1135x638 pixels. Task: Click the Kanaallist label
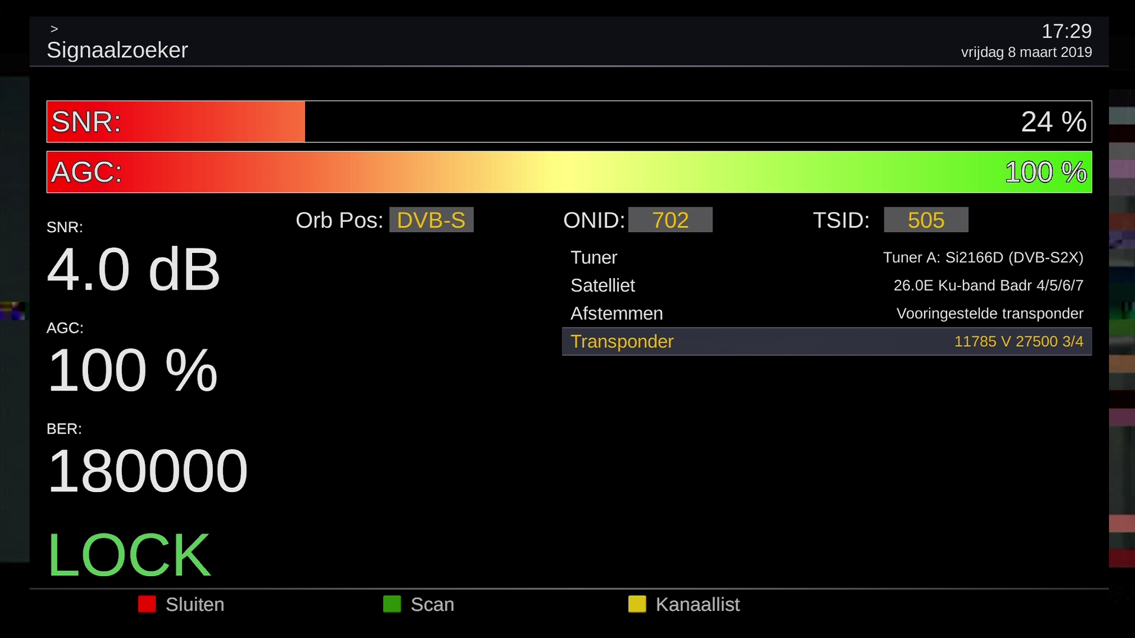coord(697,604)
